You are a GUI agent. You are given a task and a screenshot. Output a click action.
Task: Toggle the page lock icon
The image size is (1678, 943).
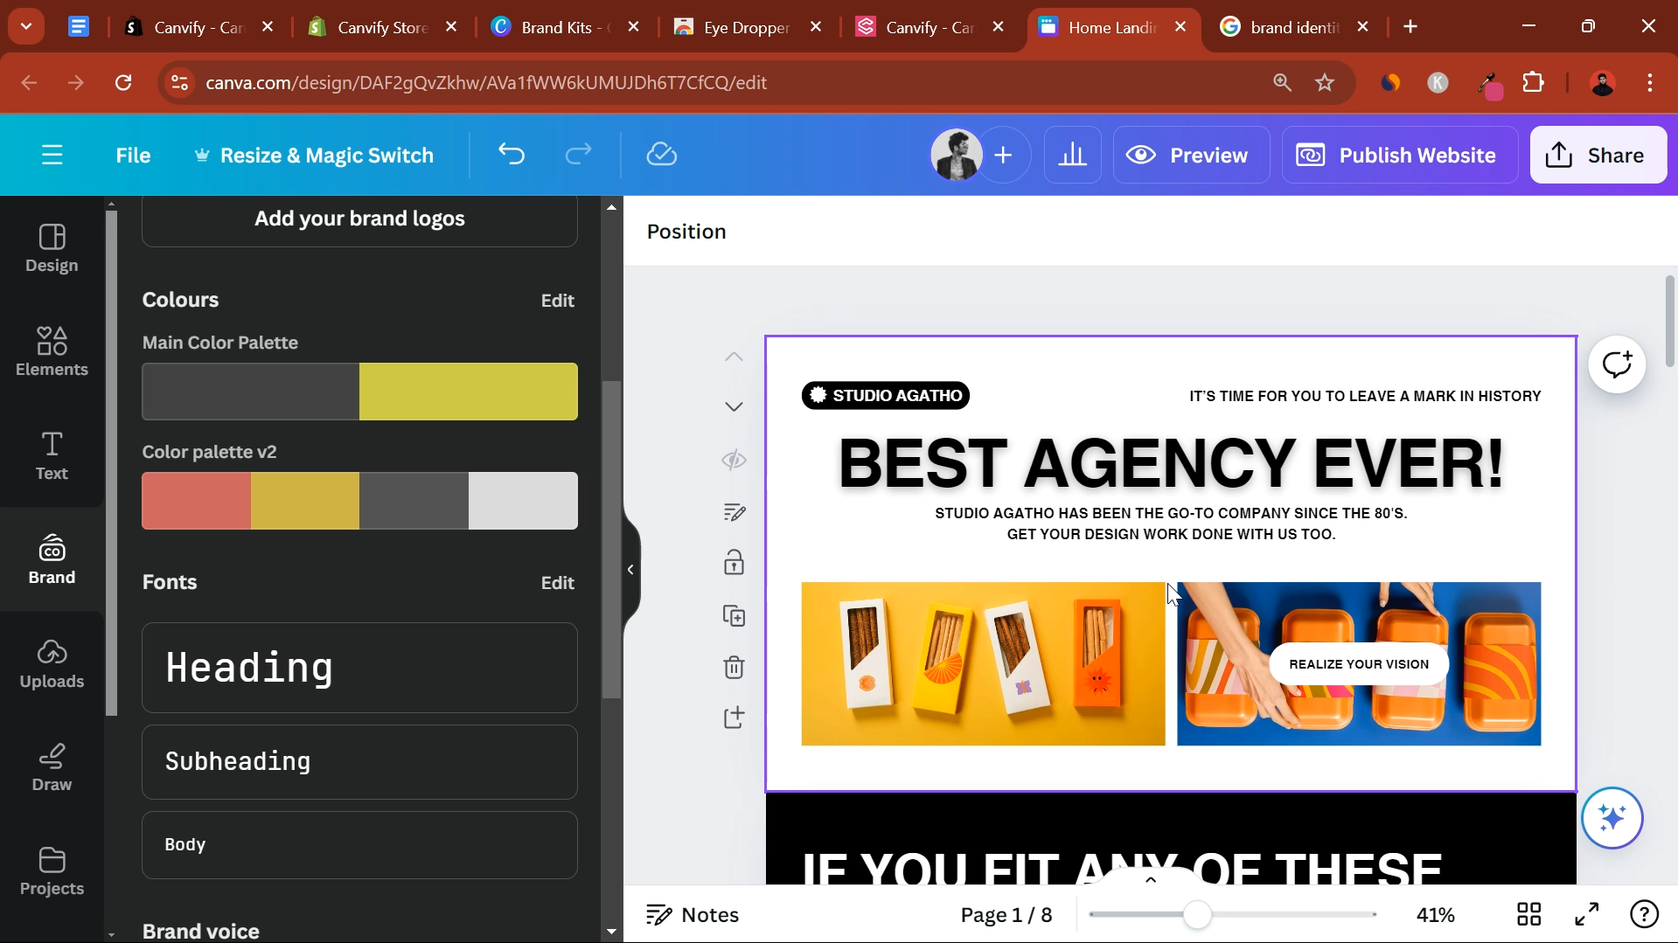click(x=734, y=562)
